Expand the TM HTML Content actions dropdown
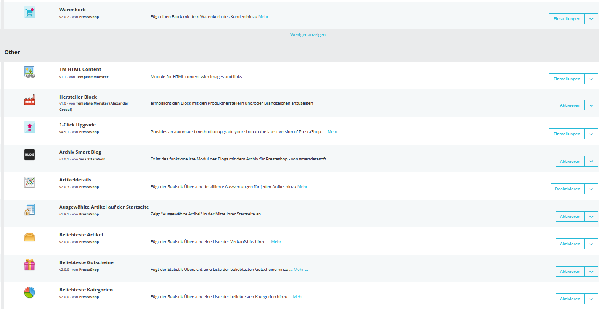599x309 pixels. pyautogui.click(x=591, y=79)
